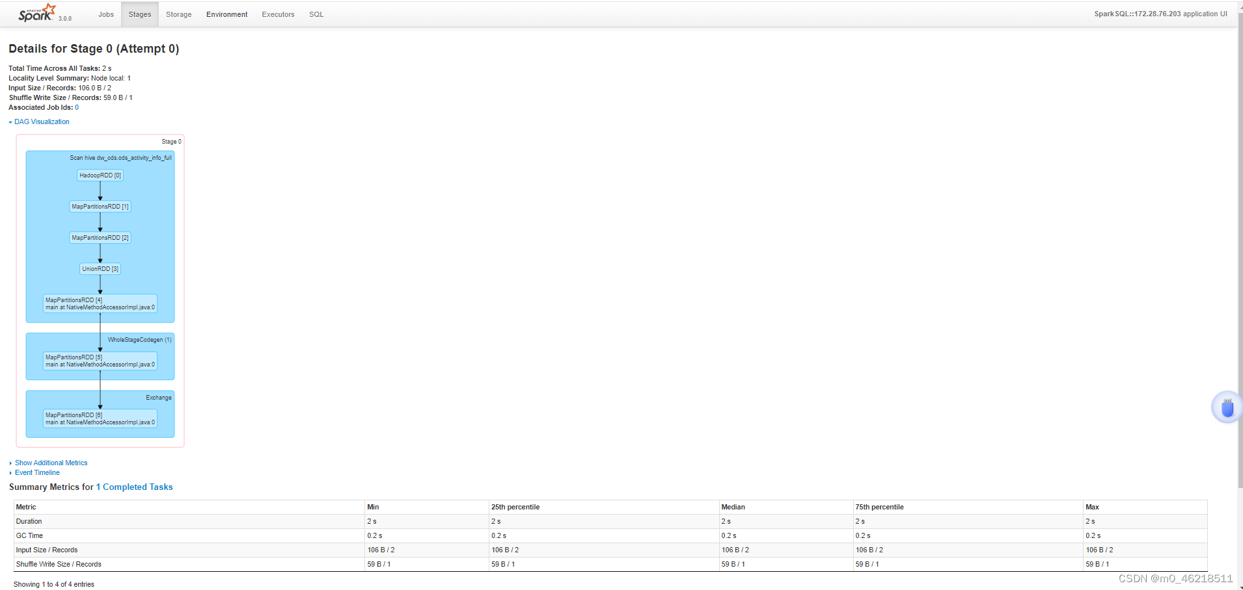
Task: Click the Showing 1 to 4 entries text
Action: (x=54, y=584)
